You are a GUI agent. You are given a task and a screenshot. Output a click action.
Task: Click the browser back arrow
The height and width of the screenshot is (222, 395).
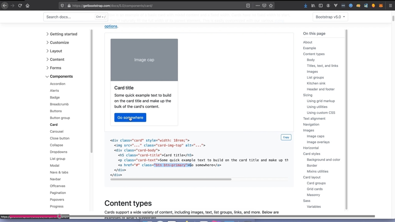point(5,6)
